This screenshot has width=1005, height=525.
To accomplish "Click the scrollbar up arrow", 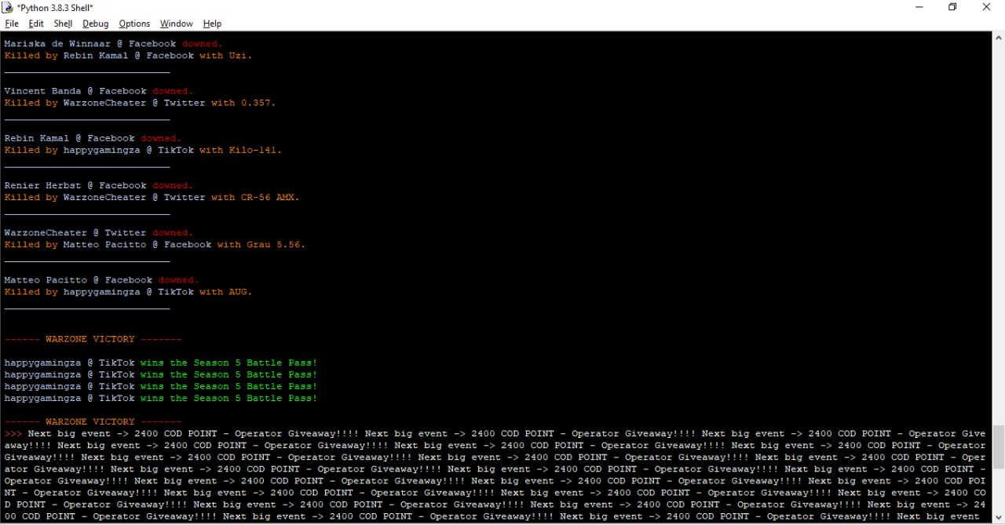I will [x=998, y=37].
